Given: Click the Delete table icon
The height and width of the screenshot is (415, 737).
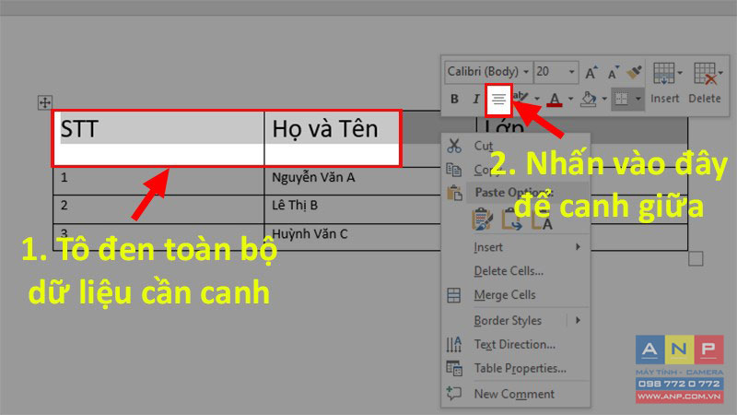Looking at the screenshot, I should coord(705,74).
